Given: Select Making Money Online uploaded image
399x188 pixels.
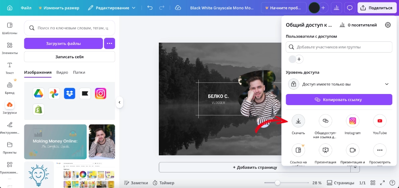Looking at the screenshot, I should (x=55, y=142).
